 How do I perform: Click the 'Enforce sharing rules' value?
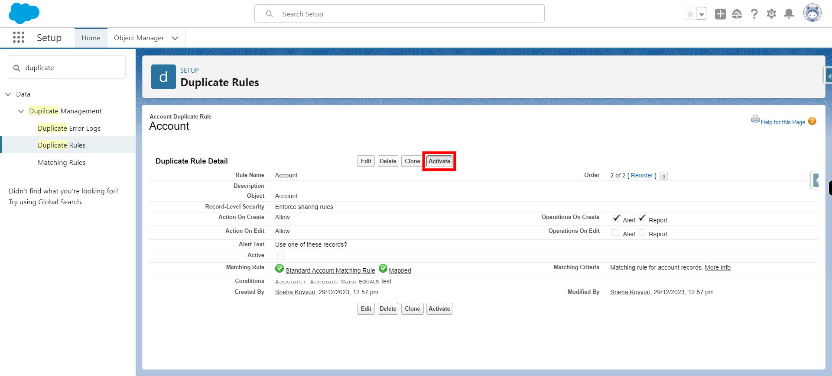[304, 207]
